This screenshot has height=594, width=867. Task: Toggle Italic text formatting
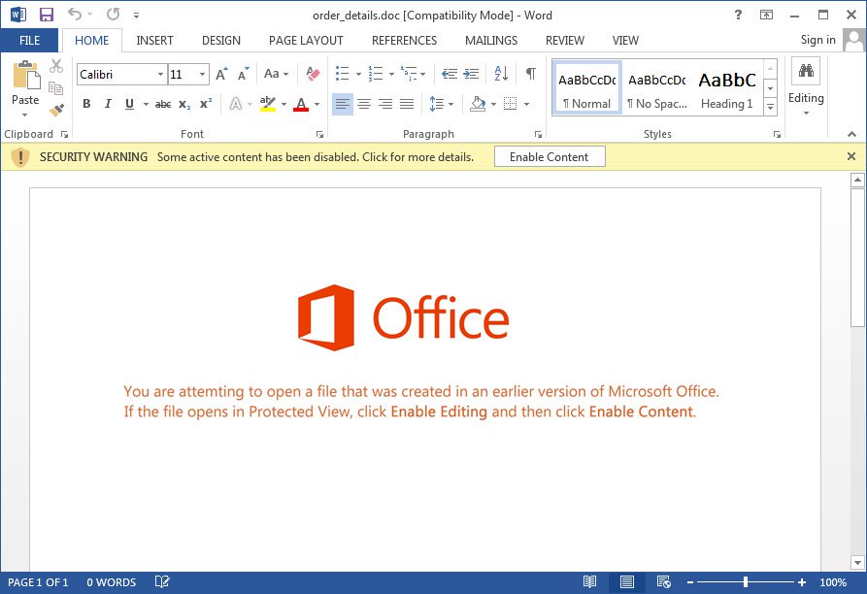[x=107, y=104]
